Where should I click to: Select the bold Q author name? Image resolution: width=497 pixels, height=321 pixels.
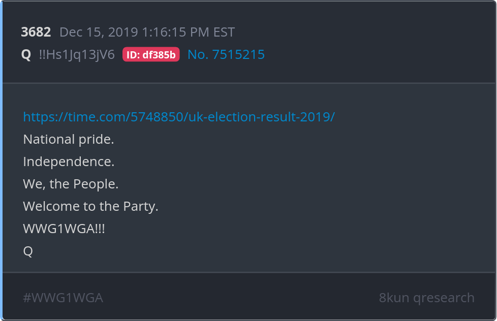(26, 55)
